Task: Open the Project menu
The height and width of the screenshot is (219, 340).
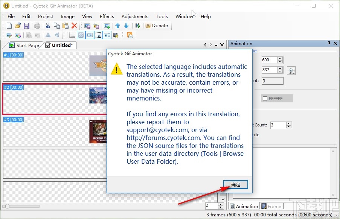Action: (x=46, y=17)
